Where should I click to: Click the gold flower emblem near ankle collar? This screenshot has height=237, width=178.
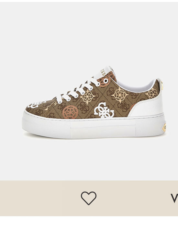[x=152, y=93]
